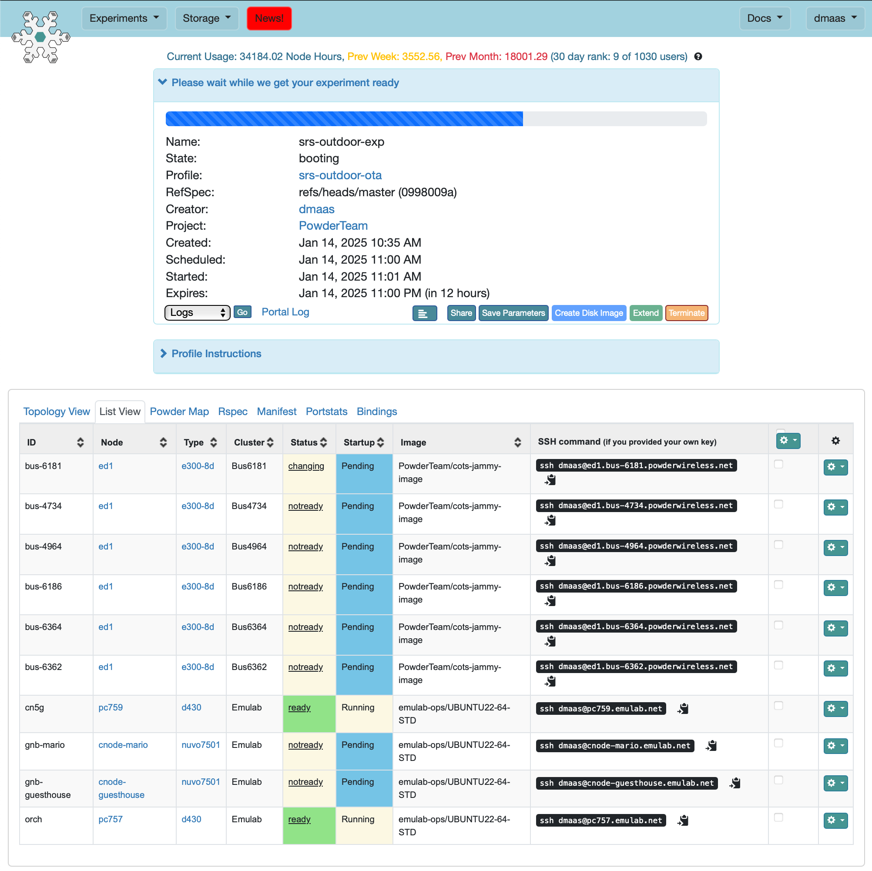The height and width of the screenshot is (871, 872).
Task: Click the Powder snowflake logo
Action: [x=40, y=37]
